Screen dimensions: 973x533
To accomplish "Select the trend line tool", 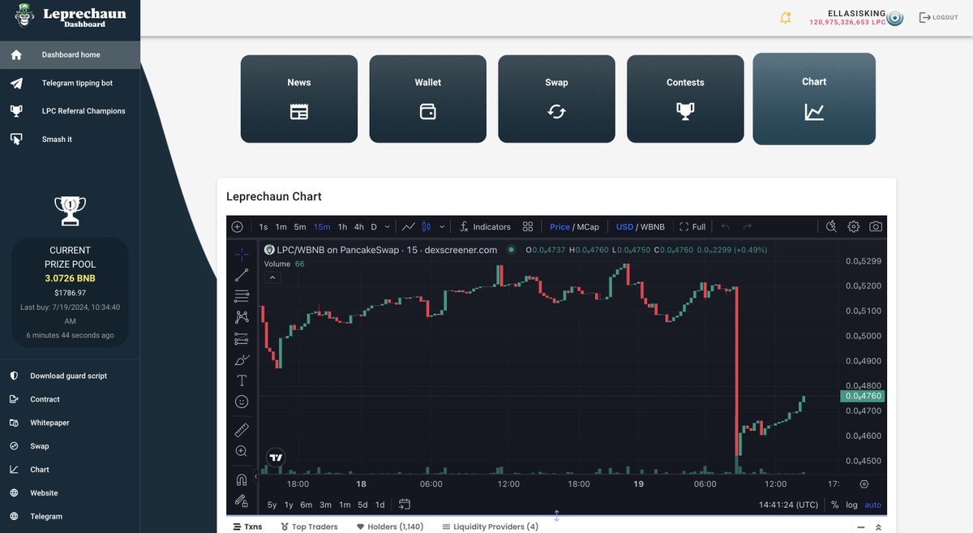I will click(242, 275).
